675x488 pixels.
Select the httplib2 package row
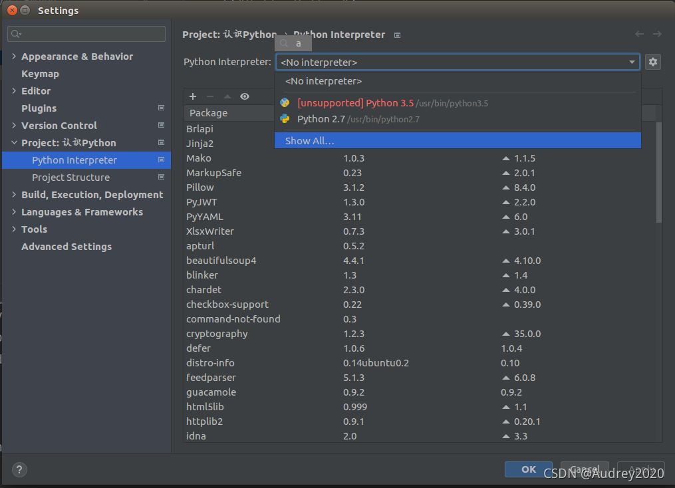(x=420, y=422)
